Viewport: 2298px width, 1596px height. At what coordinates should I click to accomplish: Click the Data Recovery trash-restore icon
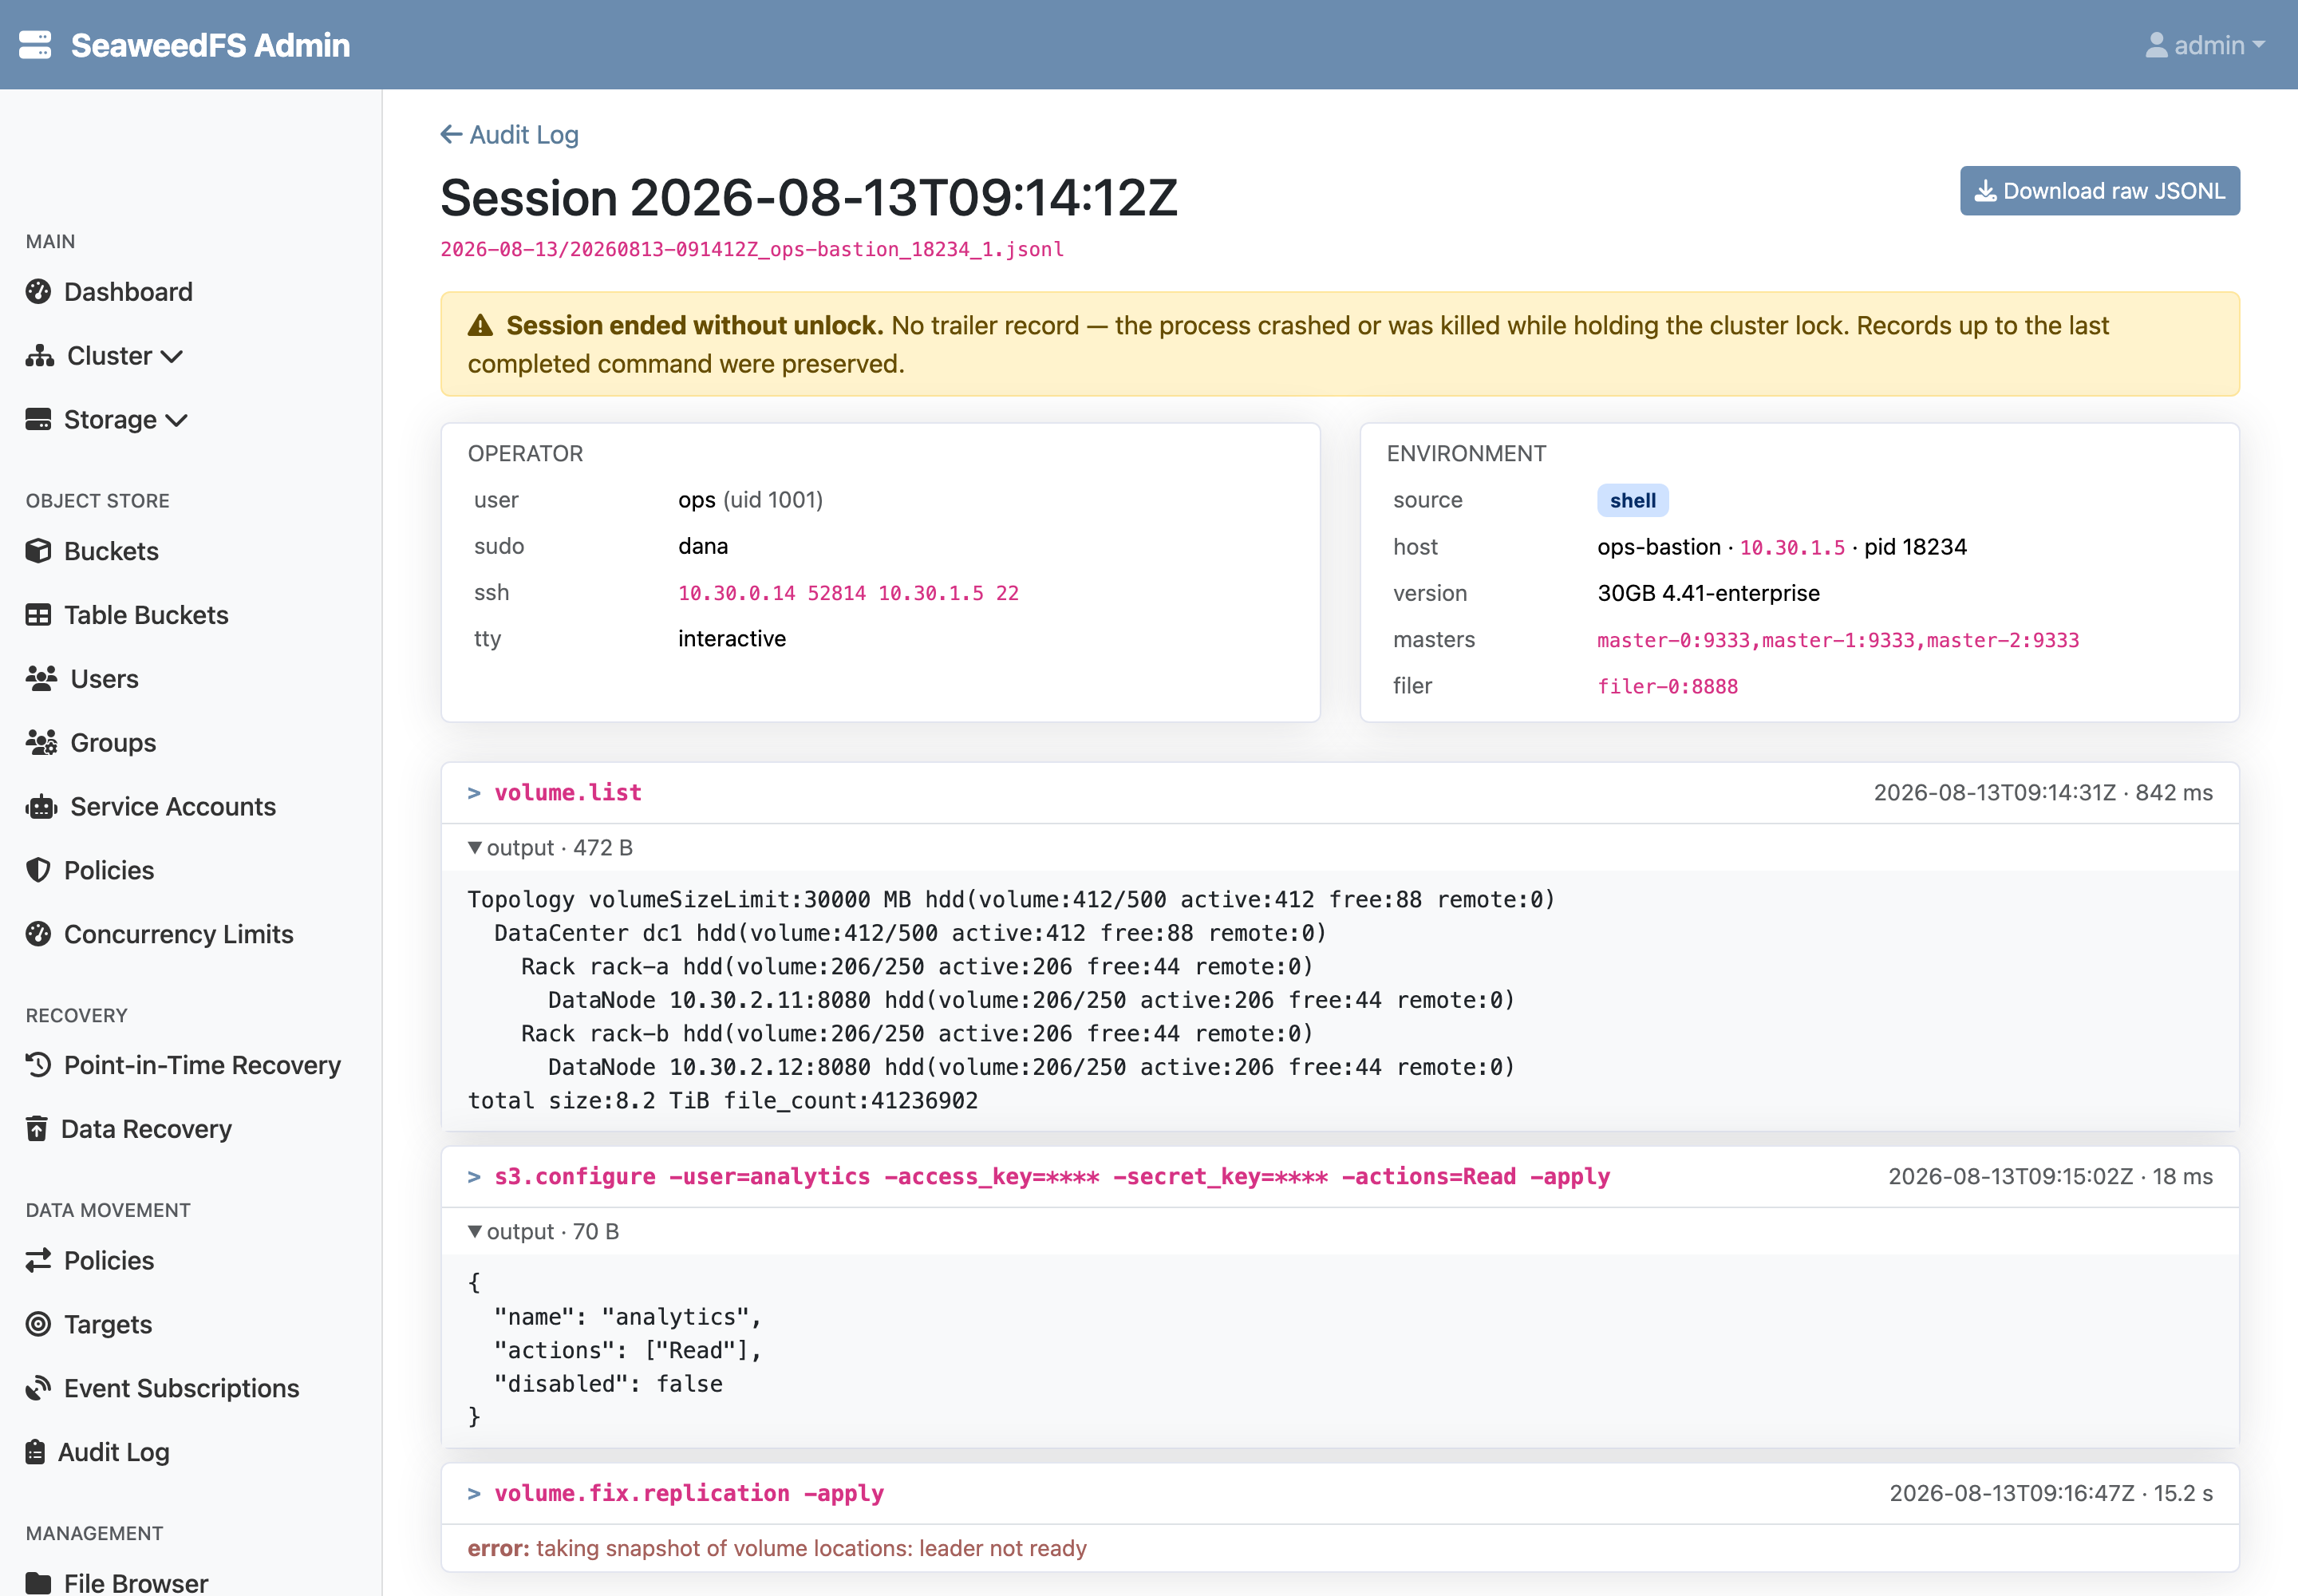[x=37, y=1129]
